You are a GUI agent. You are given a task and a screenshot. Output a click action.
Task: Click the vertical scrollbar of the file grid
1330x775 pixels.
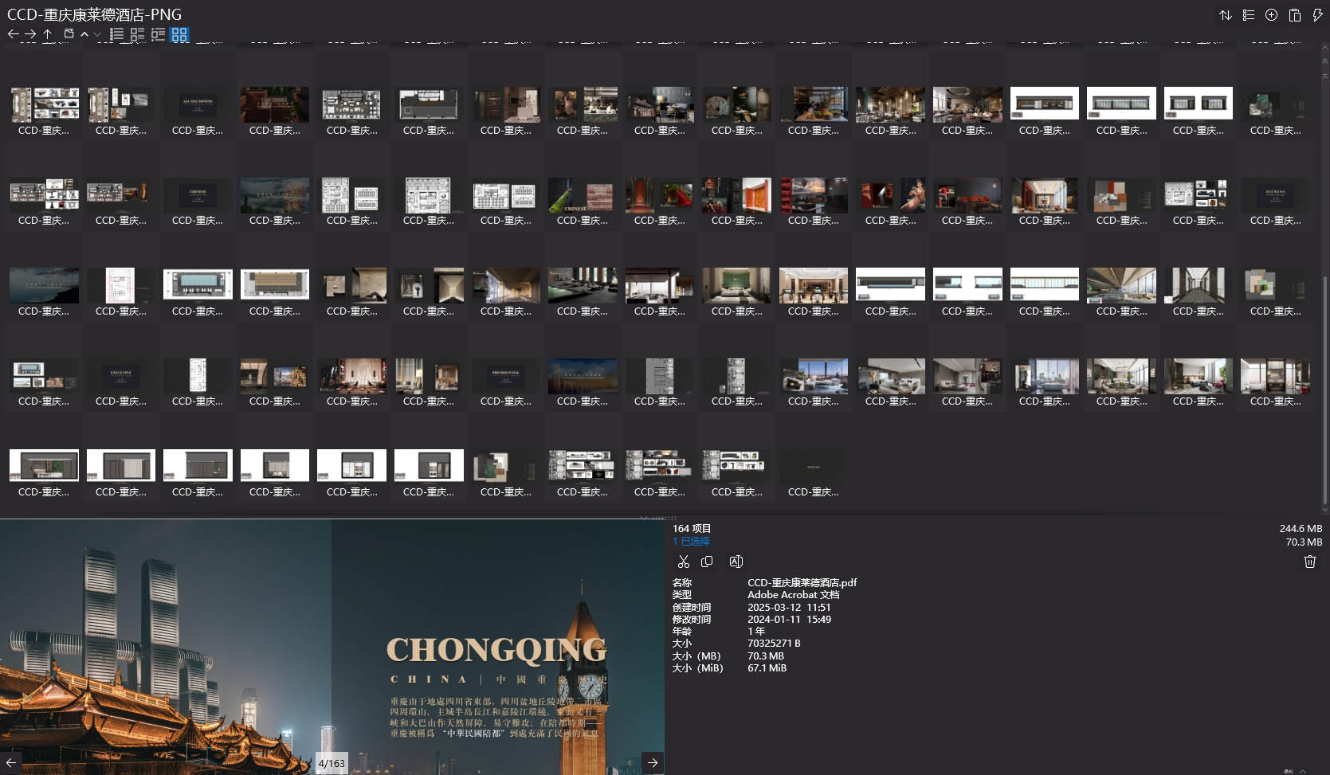tap(1324, 358)
